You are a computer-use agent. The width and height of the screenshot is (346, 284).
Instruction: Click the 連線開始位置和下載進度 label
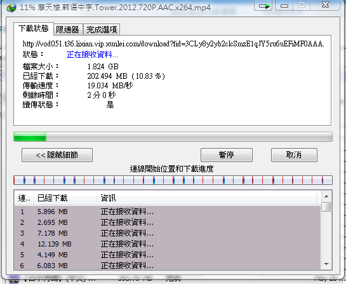click(171, 169)
